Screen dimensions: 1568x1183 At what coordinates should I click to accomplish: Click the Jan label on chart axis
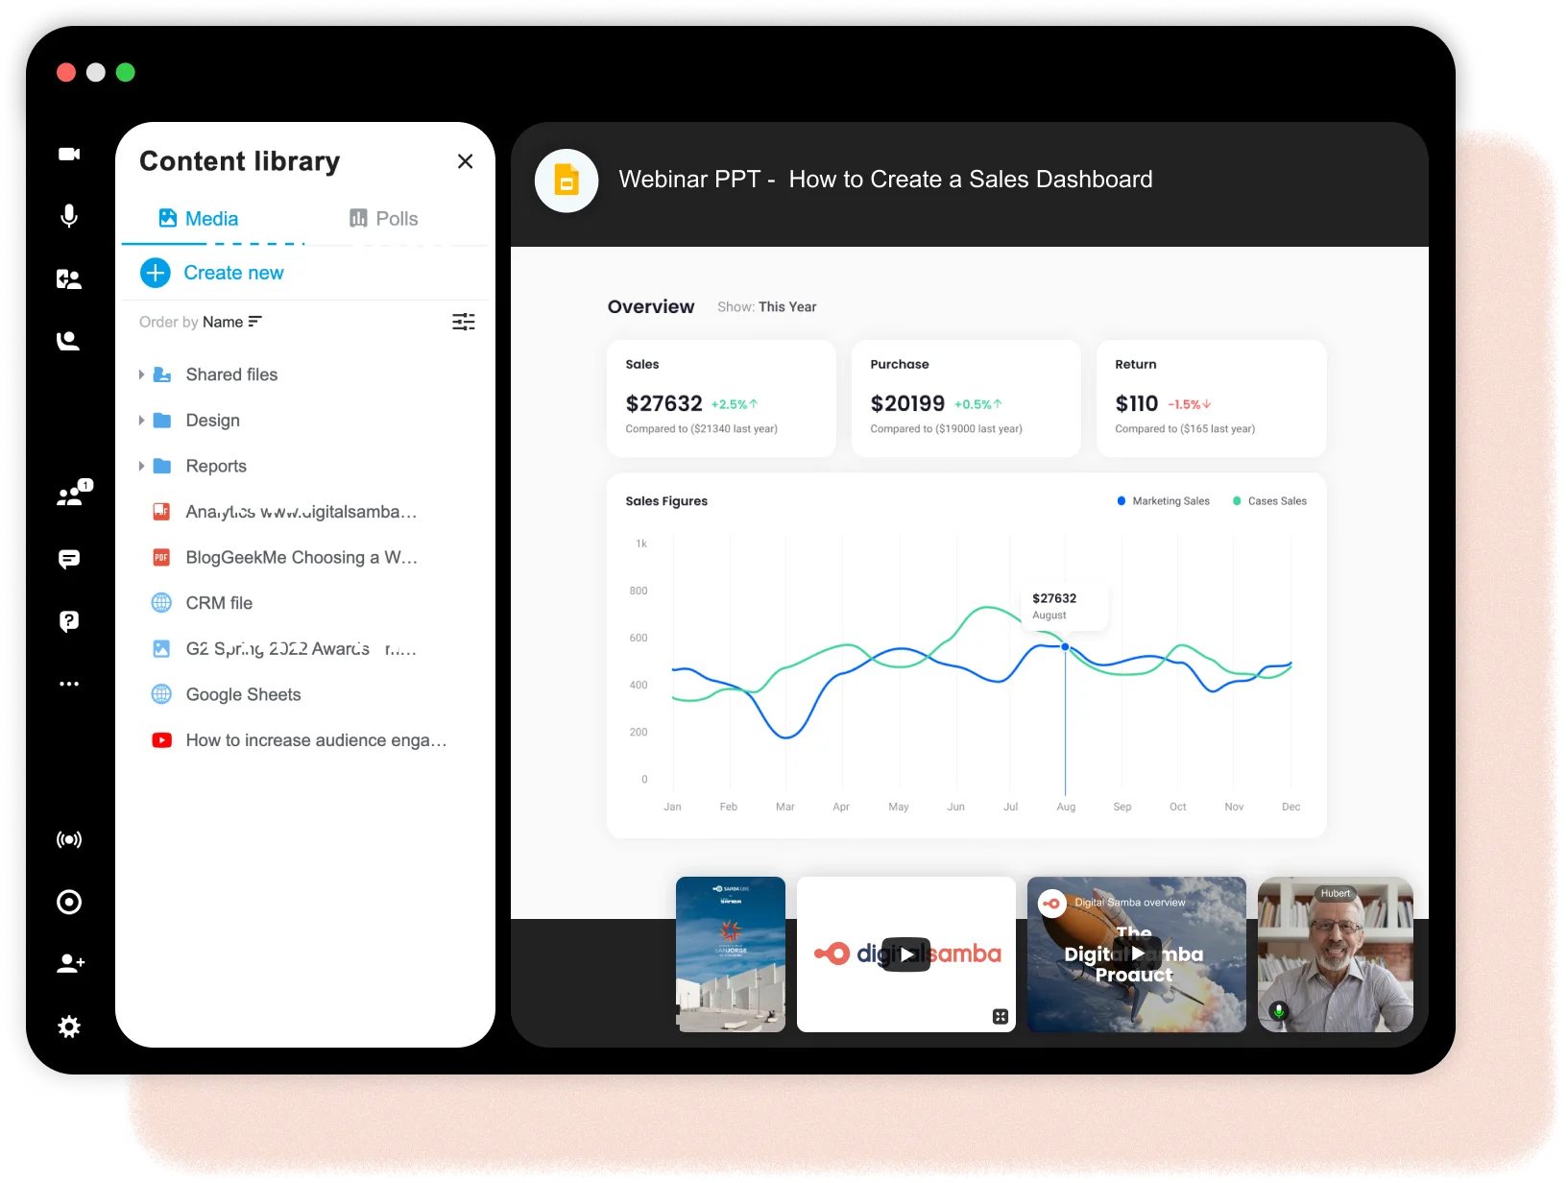pos(672,807)
